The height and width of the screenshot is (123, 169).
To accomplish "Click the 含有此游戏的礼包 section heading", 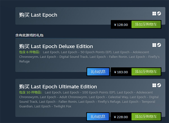I will pyautogui.click(x=29, y=35).
